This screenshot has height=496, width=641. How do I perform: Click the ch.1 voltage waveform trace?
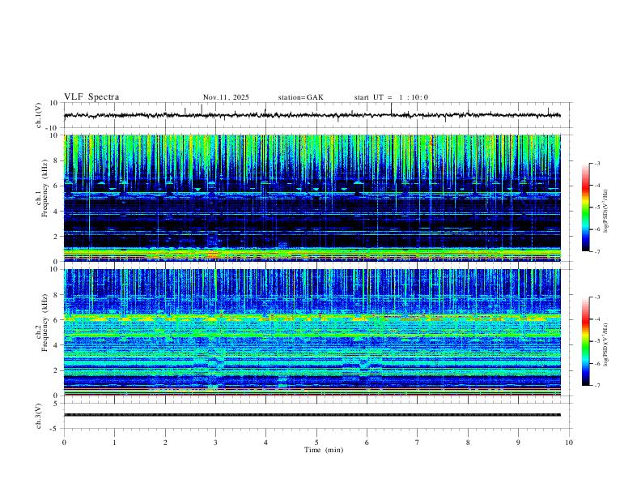[x=312, y=115]
